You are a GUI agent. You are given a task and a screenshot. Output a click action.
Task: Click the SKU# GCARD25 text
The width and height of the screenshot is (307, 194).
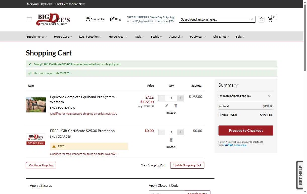pos(60,137)
